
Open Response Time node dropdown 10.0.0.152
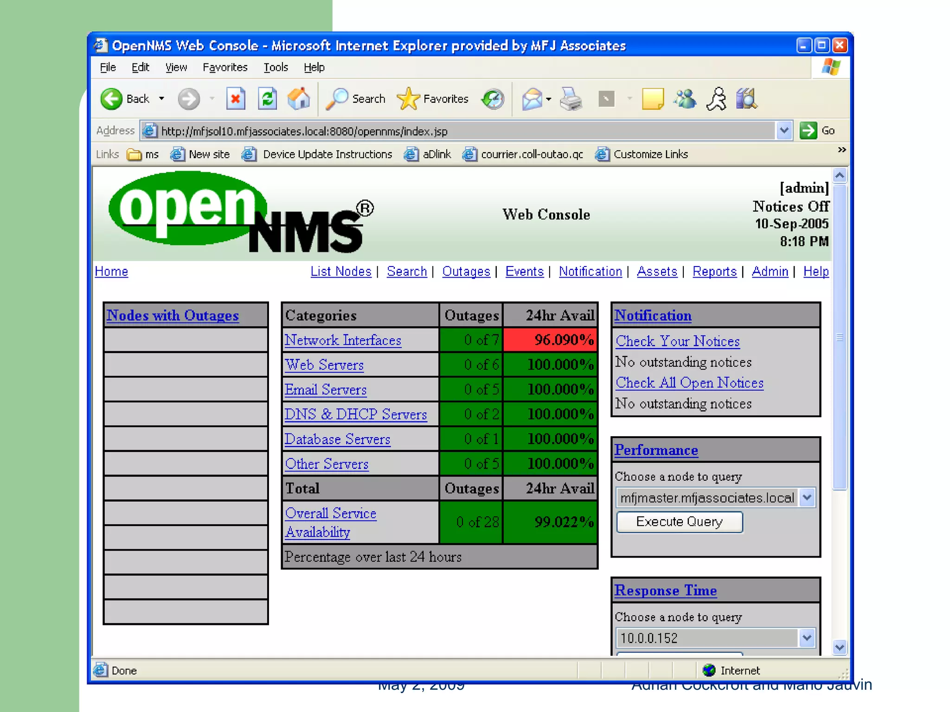coord(715,638)
